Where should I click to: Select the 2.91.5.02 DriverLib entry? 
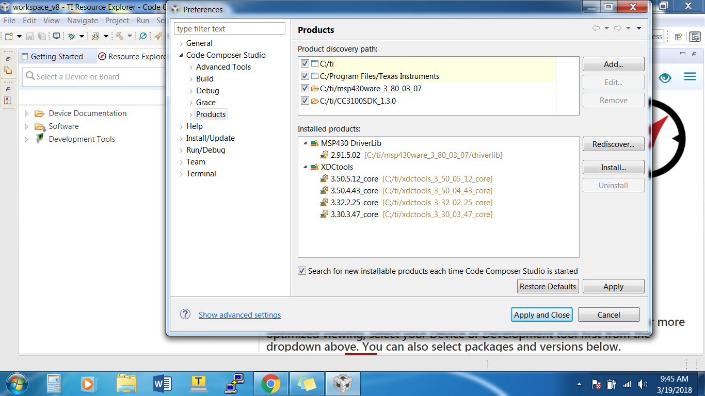411,155
